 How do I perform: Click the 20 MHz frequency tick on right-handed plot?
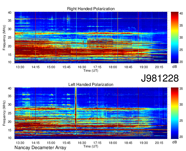[10, 46]
